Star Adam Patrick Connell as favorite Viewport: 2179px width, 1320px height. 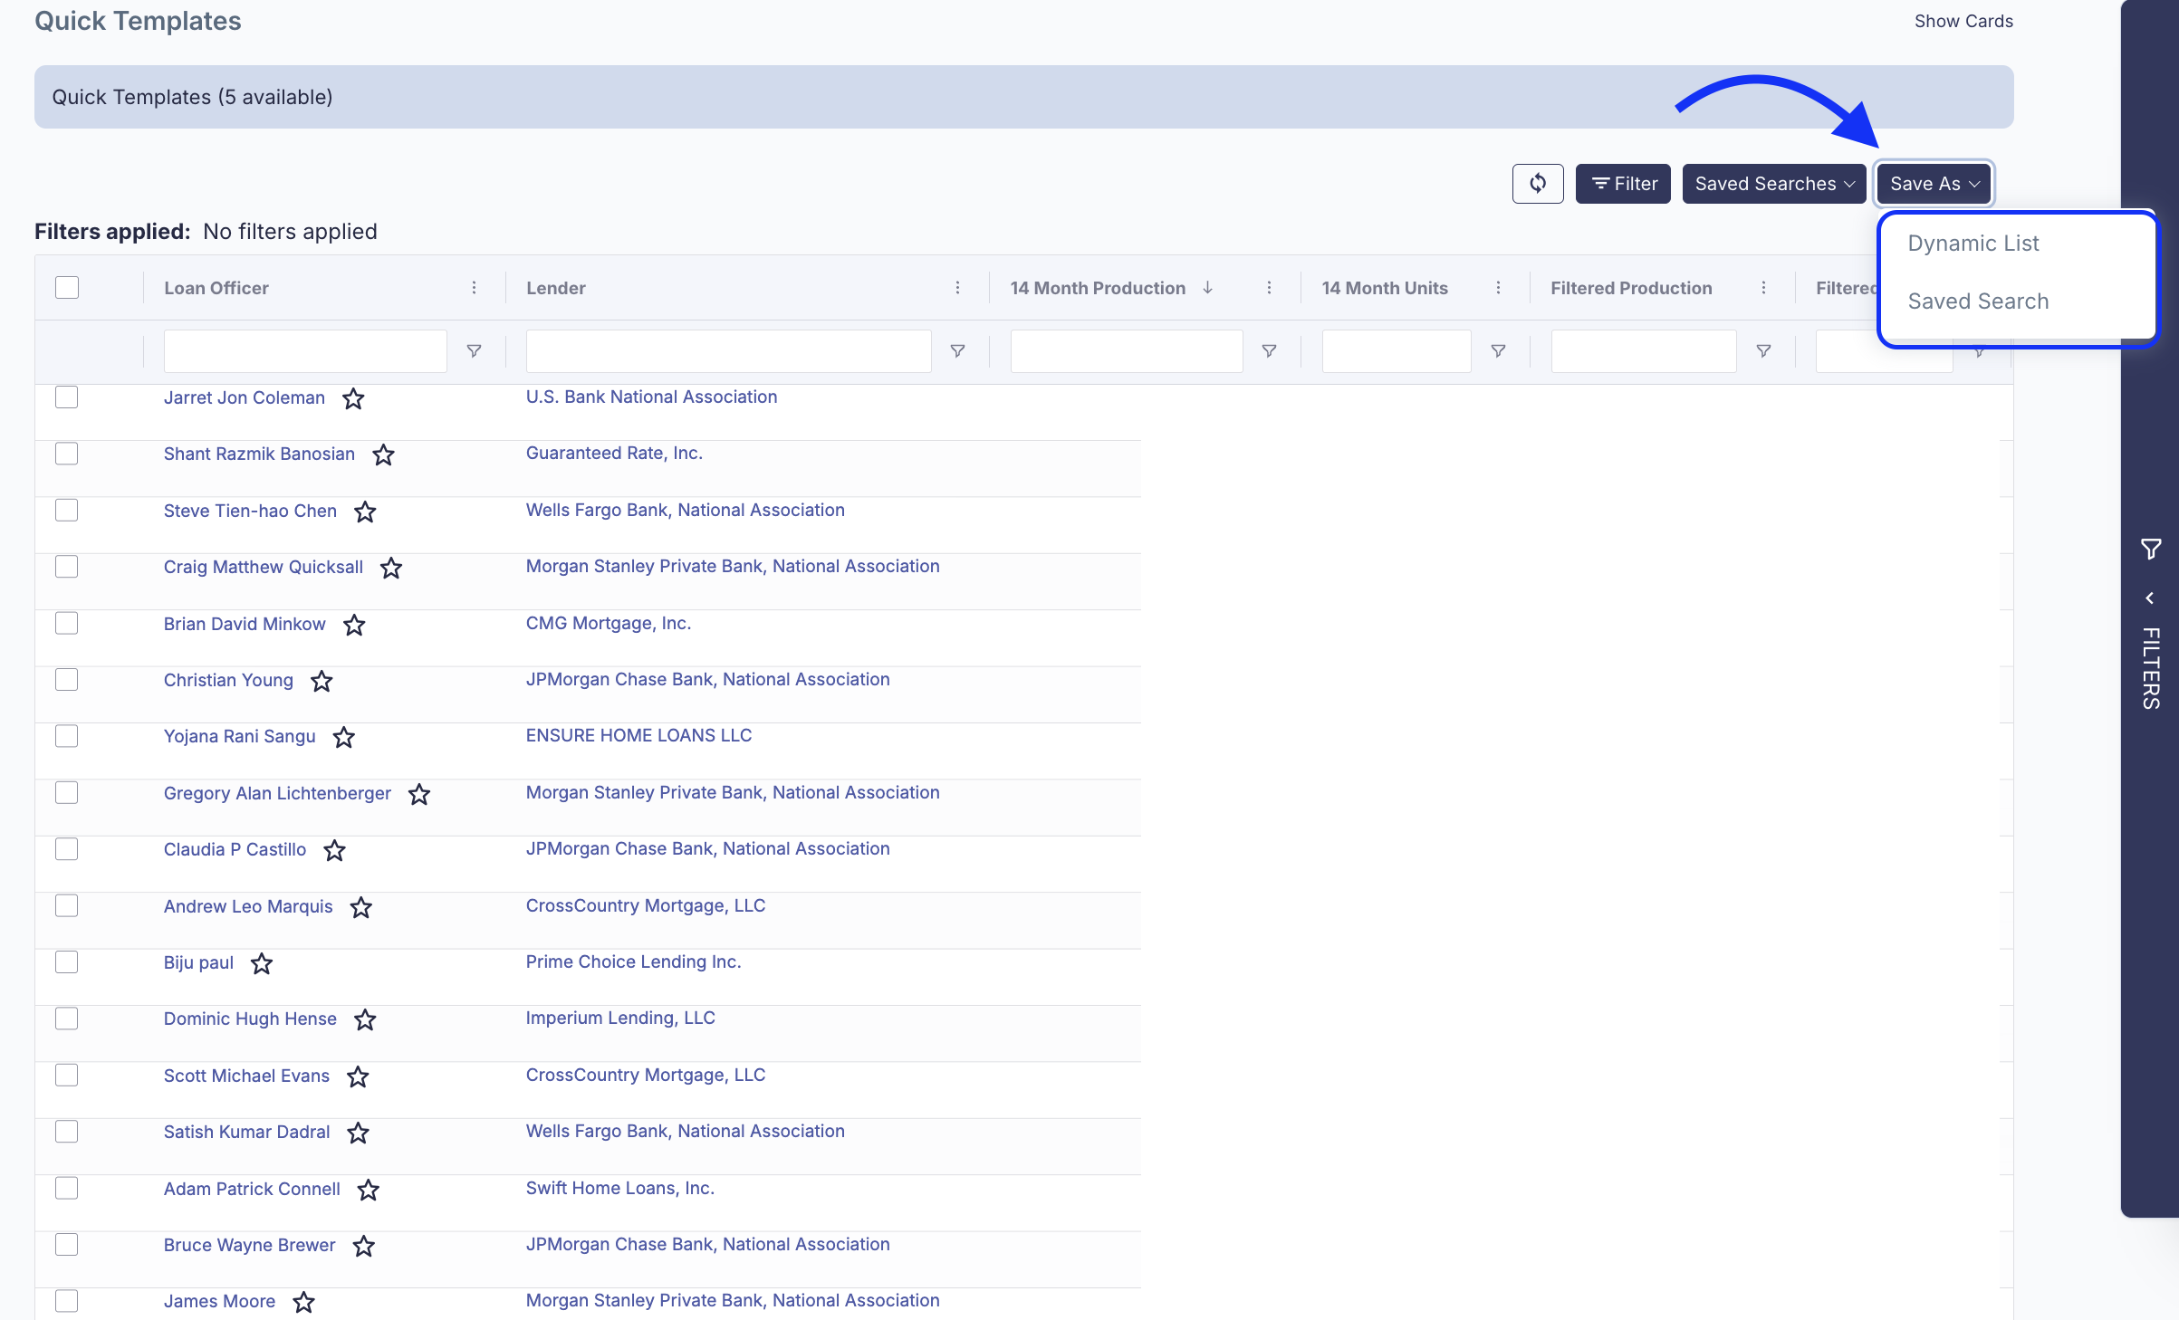coord(368,1190)
